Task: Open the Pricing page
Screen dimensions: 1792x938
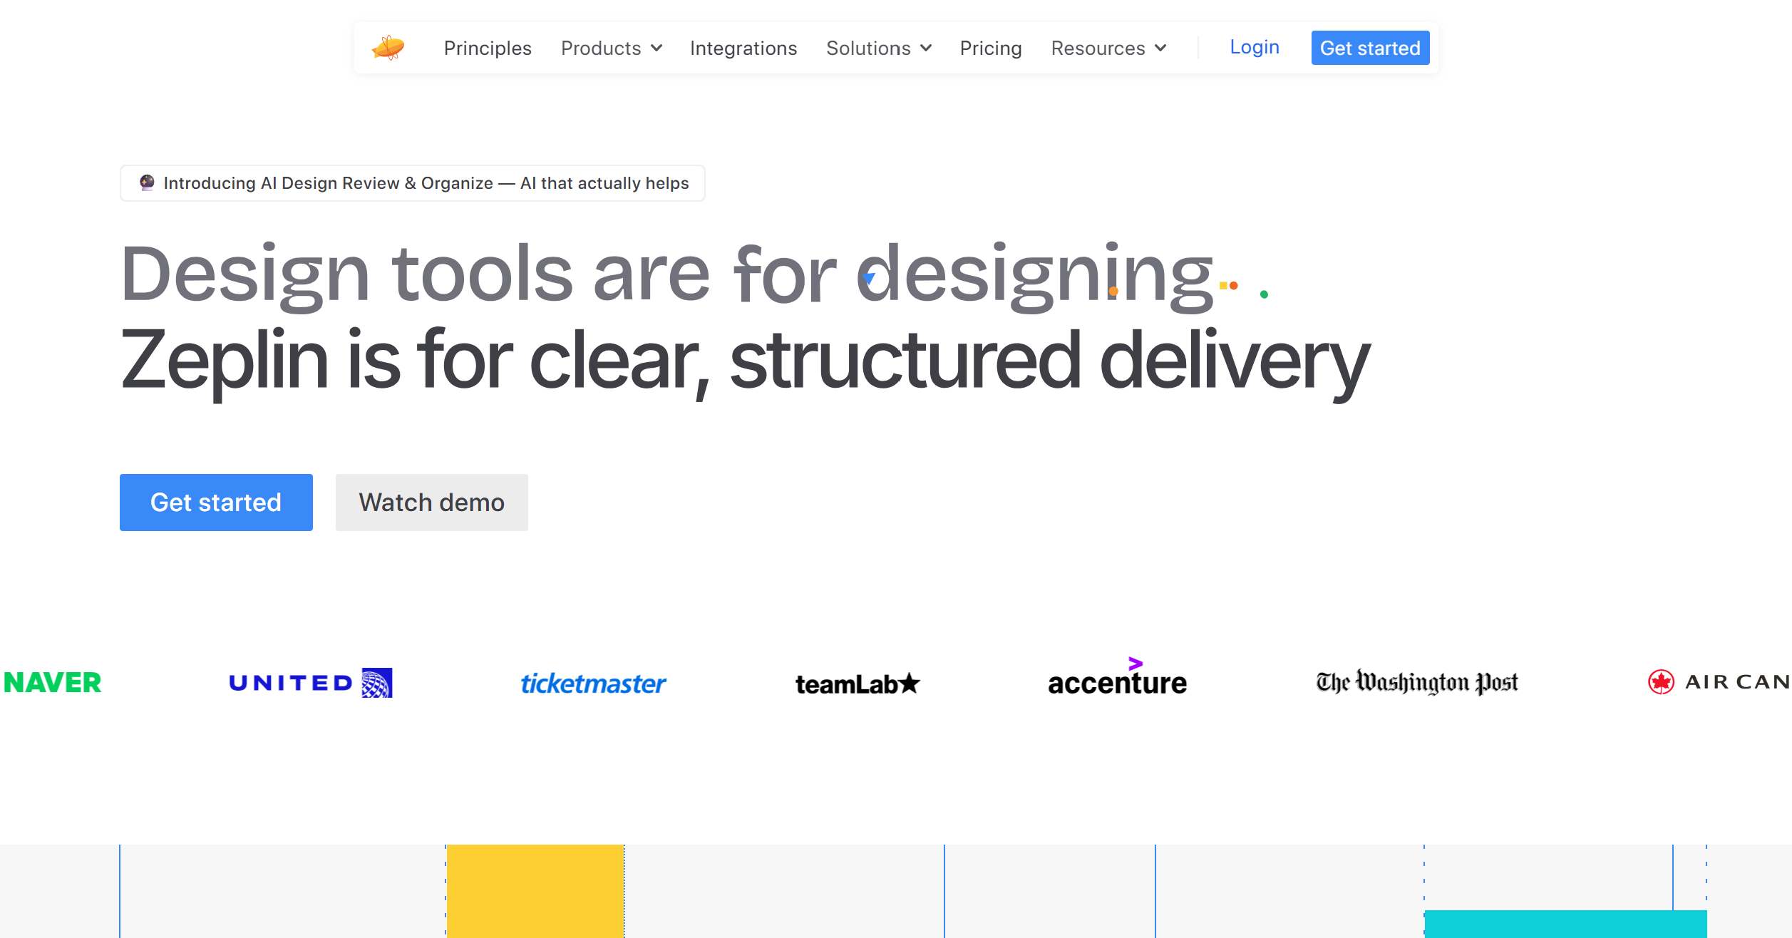Action: 990,48
